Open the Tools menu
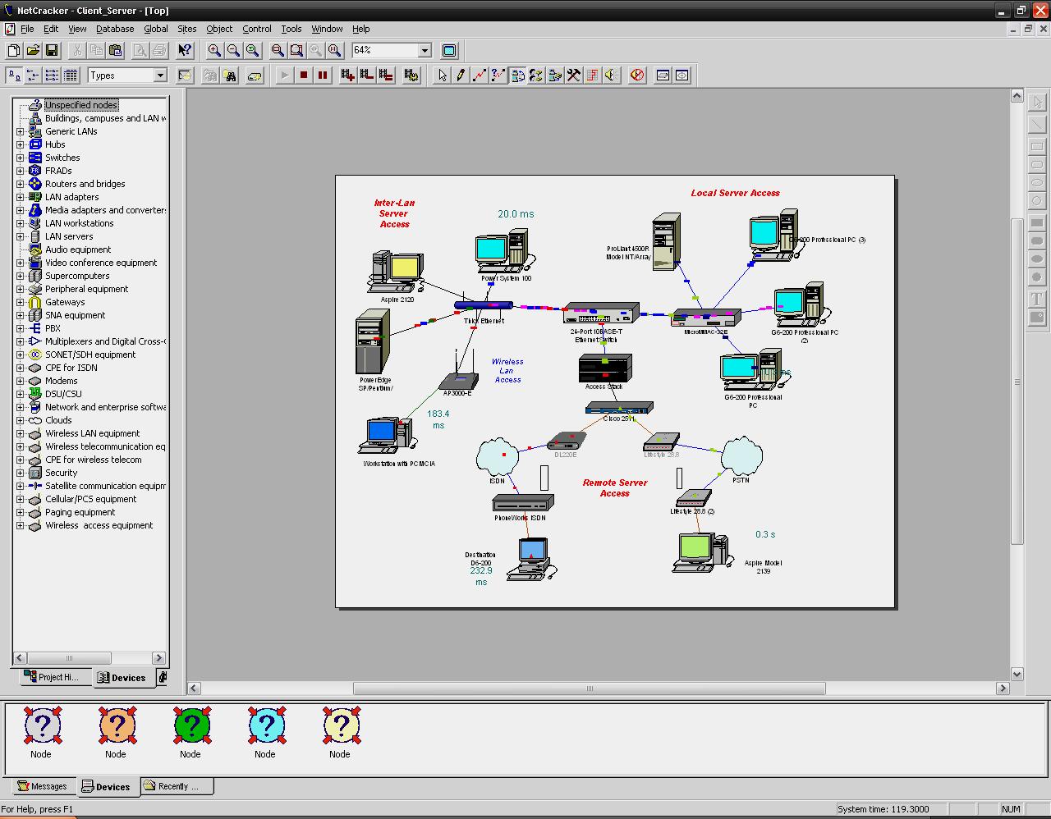 click(x=291, y=29)
